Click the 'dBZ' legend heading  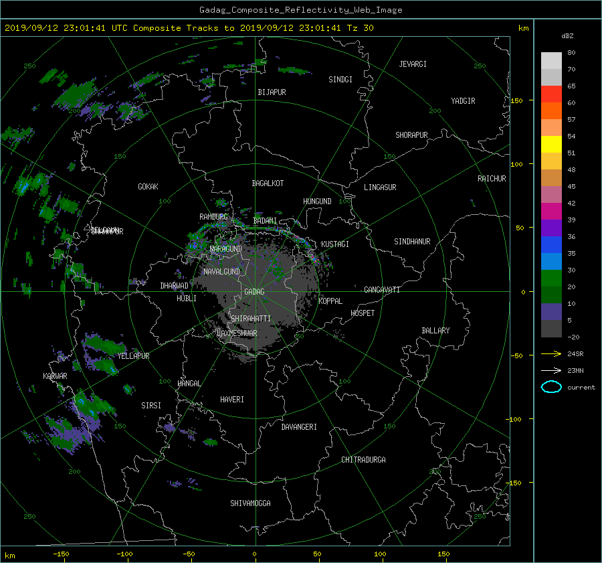pyautogui.click(x=567, y=36)
